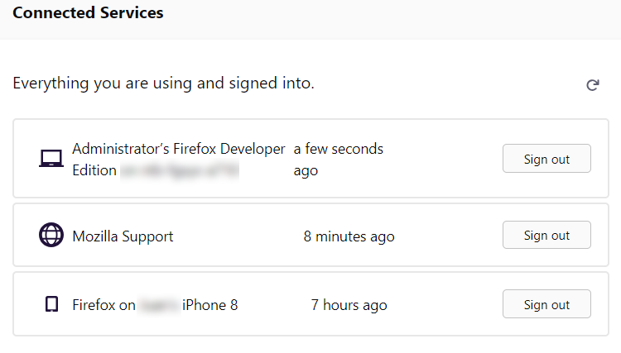Click the mobile device icon for iPhone 8
621x353 pixels.
point(51,304)
